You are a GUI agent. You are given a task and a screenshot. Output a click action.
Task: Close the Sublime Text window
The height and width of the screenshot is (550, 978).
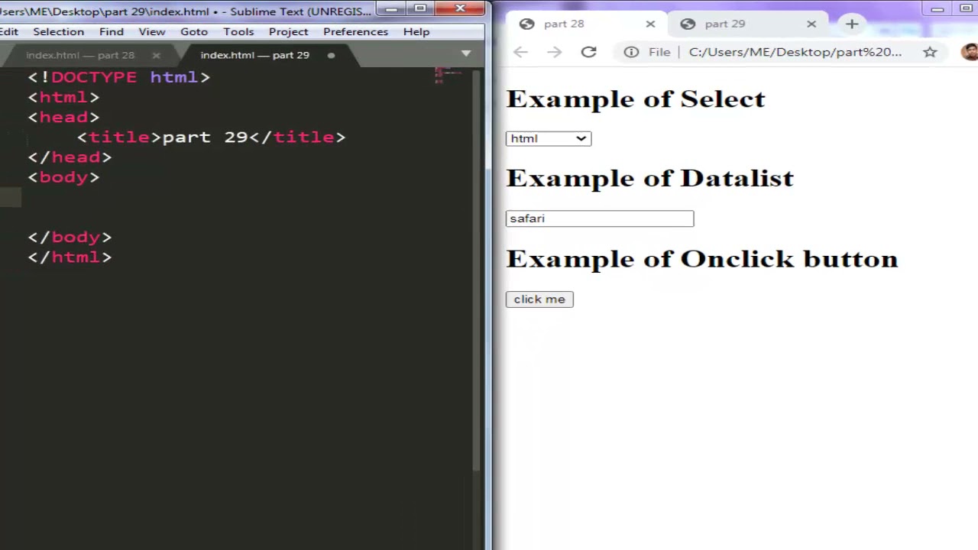point(460,8)
